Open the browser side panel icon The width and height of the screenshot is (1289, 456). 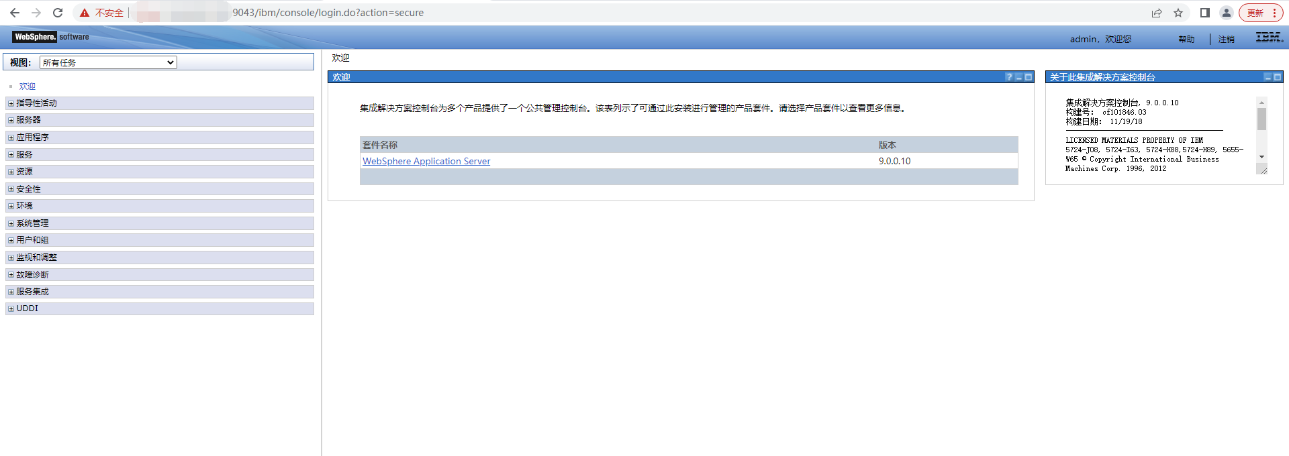(x=1205, y=13)
